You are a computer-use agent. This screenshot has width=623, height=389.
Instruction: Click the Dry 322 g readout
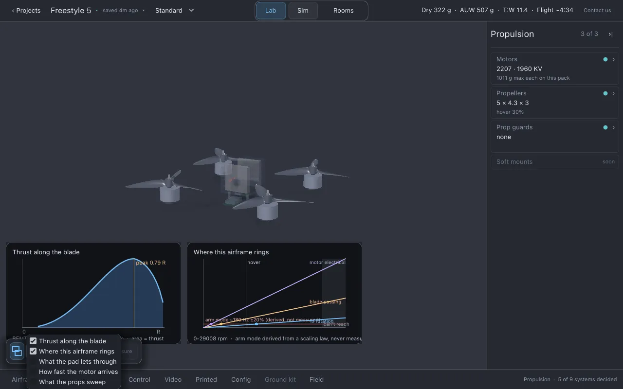(x=436, y=10)
